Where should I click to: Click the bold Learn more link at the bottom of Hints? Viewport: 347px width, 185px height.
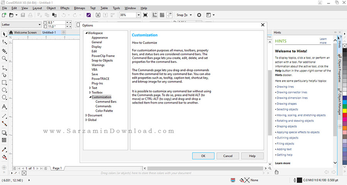point(283,163)
